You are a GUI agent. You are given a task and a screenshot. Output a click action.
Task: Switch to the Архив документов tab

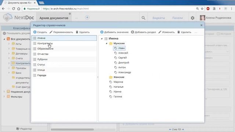[x=54, y=18]
